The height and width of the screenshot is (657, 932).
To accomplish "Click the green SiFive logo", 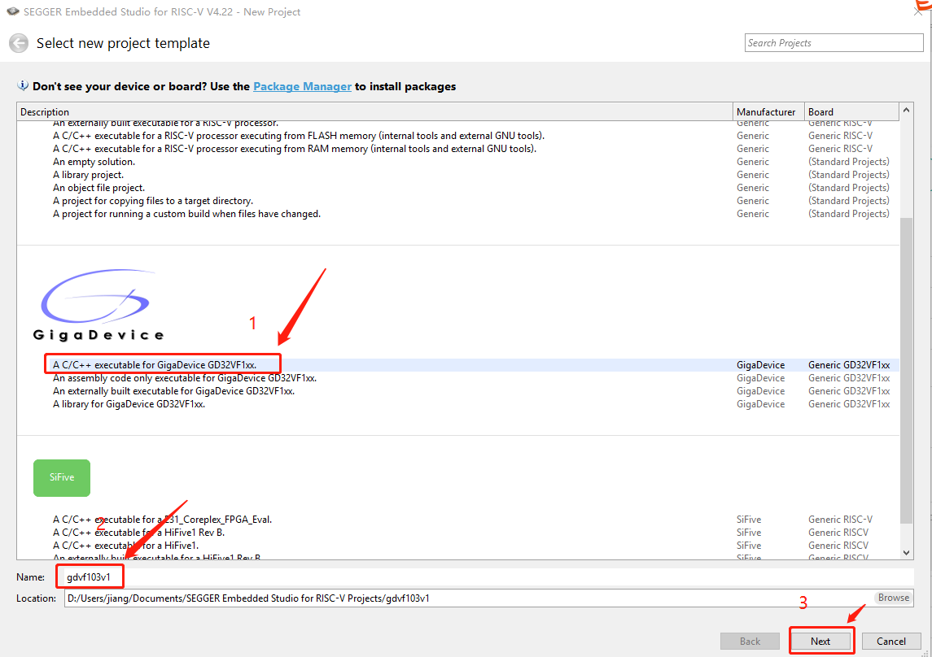I will [62, 478].
